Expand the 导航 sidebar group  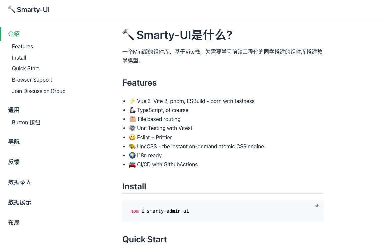[x=14, y=142]
